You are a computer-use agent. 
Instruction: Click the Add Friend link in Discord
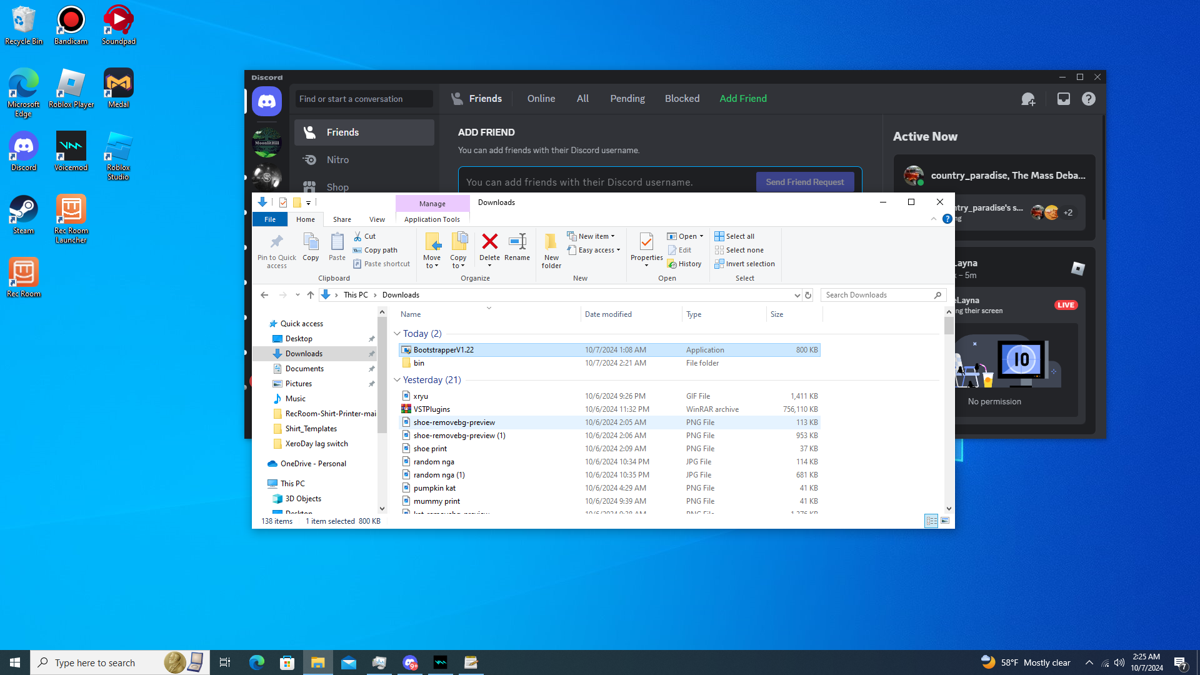point(742,99)
